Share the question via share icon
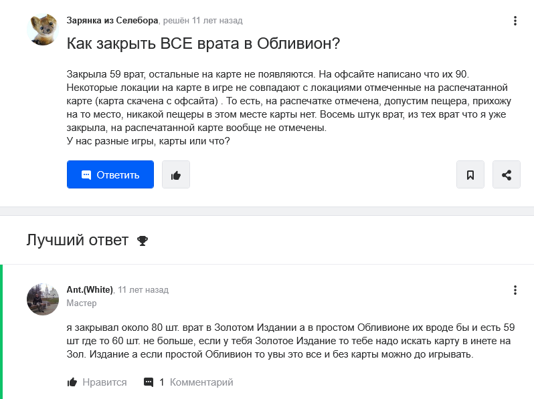 pos(507,174)
